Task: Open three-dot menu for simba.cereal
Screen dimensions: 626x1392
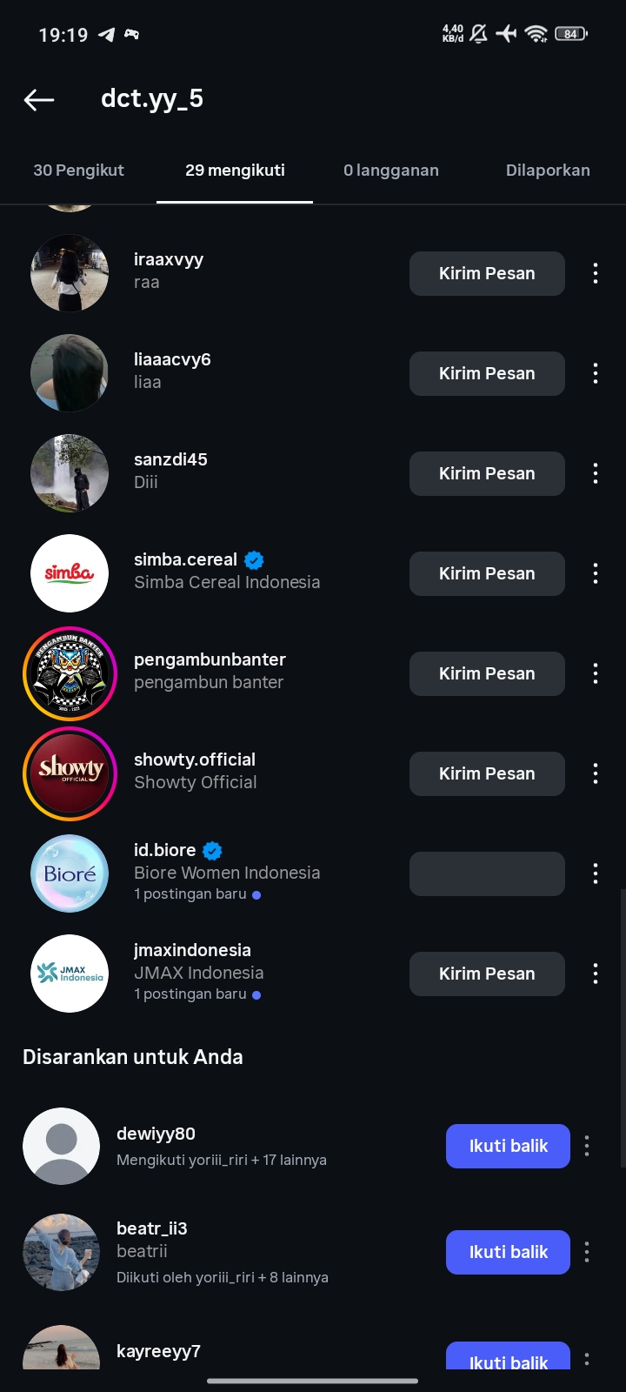Action: click(596, 573)
